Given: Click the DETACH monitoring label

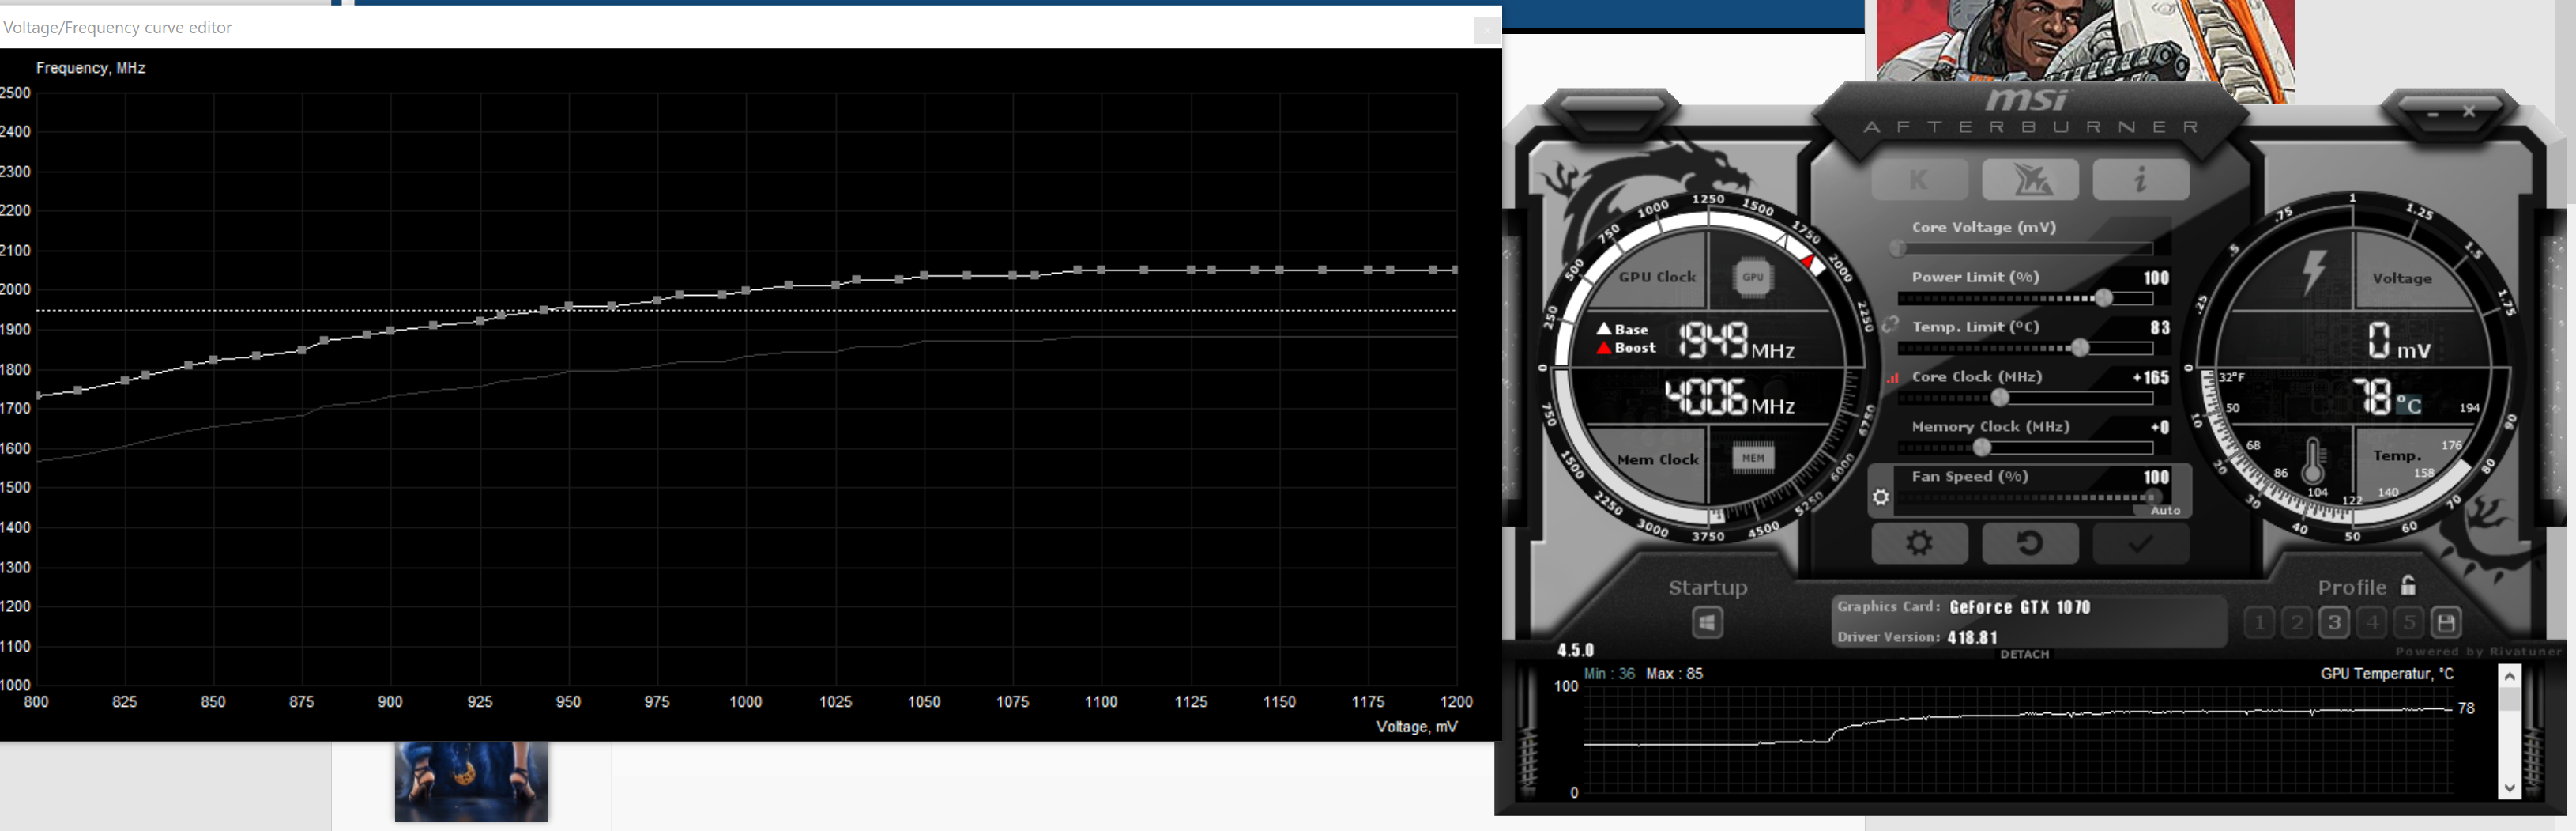Looking at the screenshot, I should coord(2024,654).
